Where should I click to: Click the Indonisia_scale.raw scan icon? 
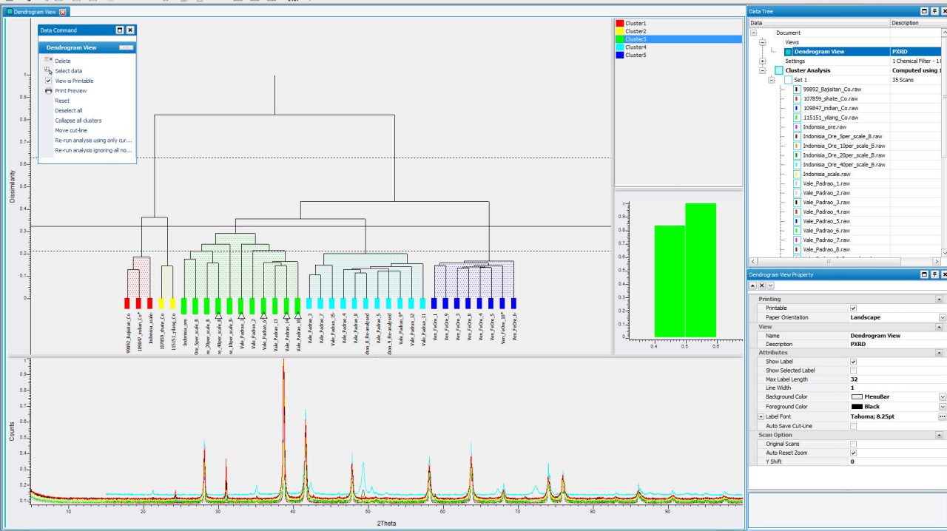coord(798,175)
